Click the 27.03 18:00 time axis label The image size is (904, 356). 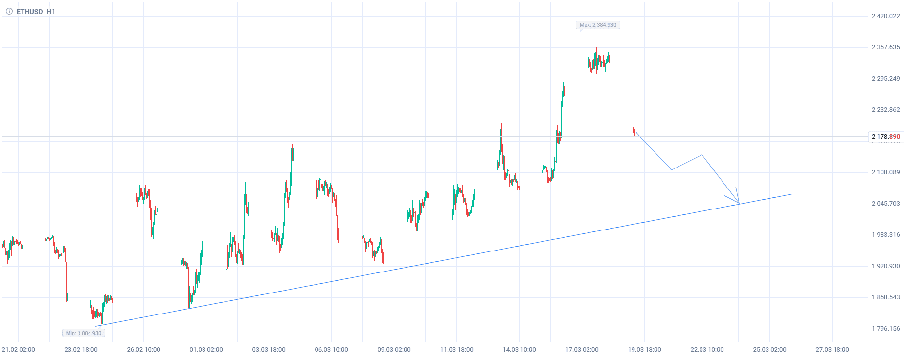pos(832,350)
